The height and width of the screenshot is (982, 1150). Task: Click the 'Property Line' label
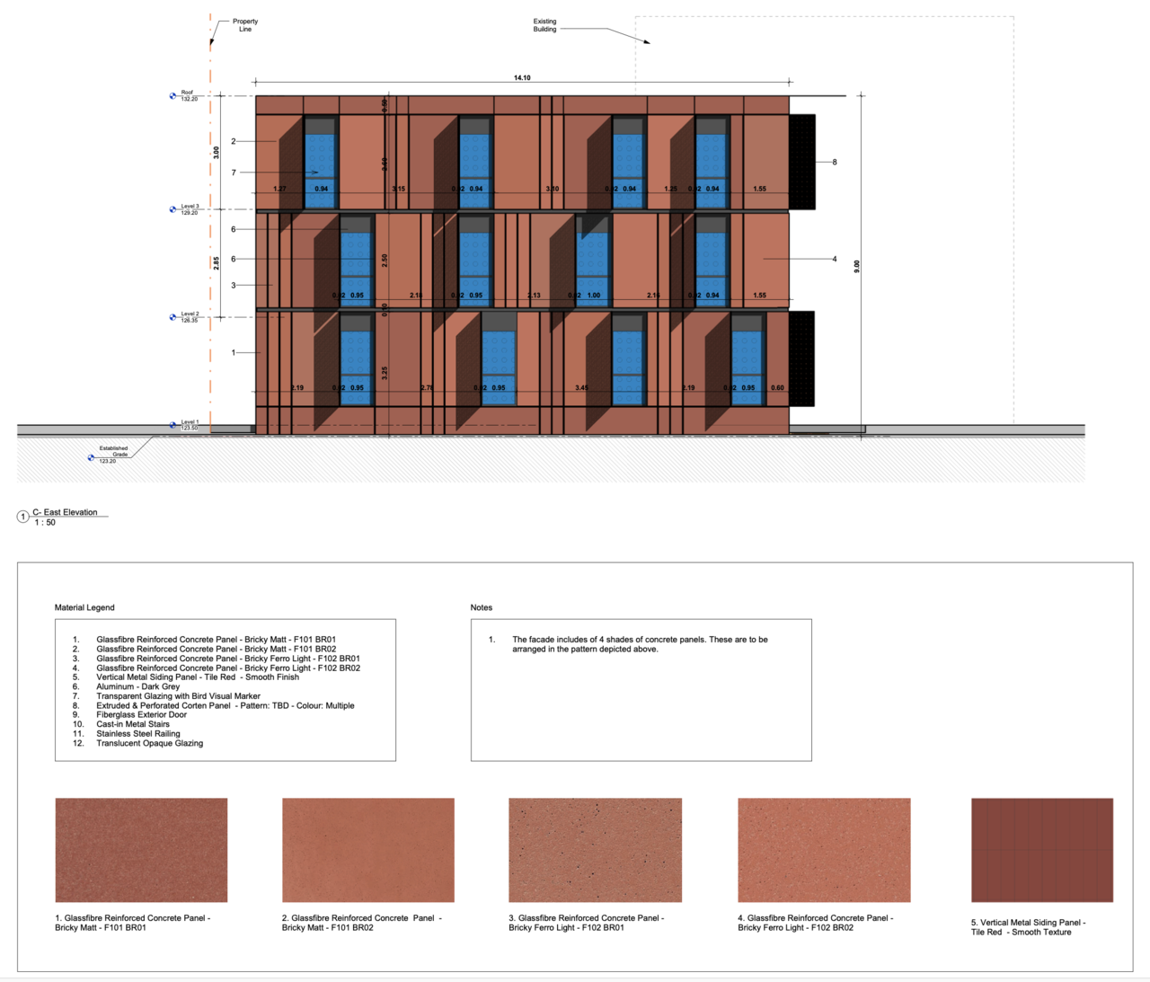(x=245, y=25)
